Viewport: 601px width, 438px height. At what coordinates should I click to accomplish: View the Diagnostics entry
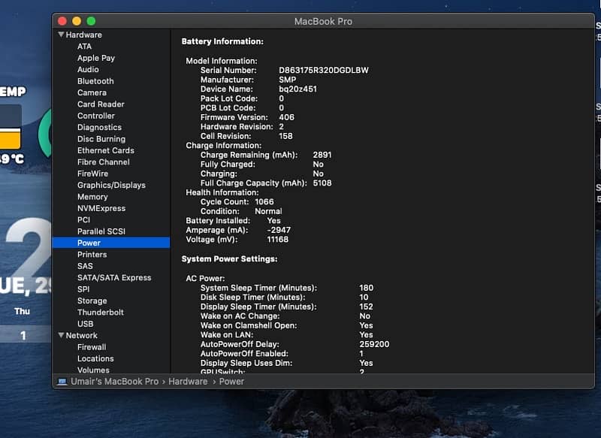99,127
